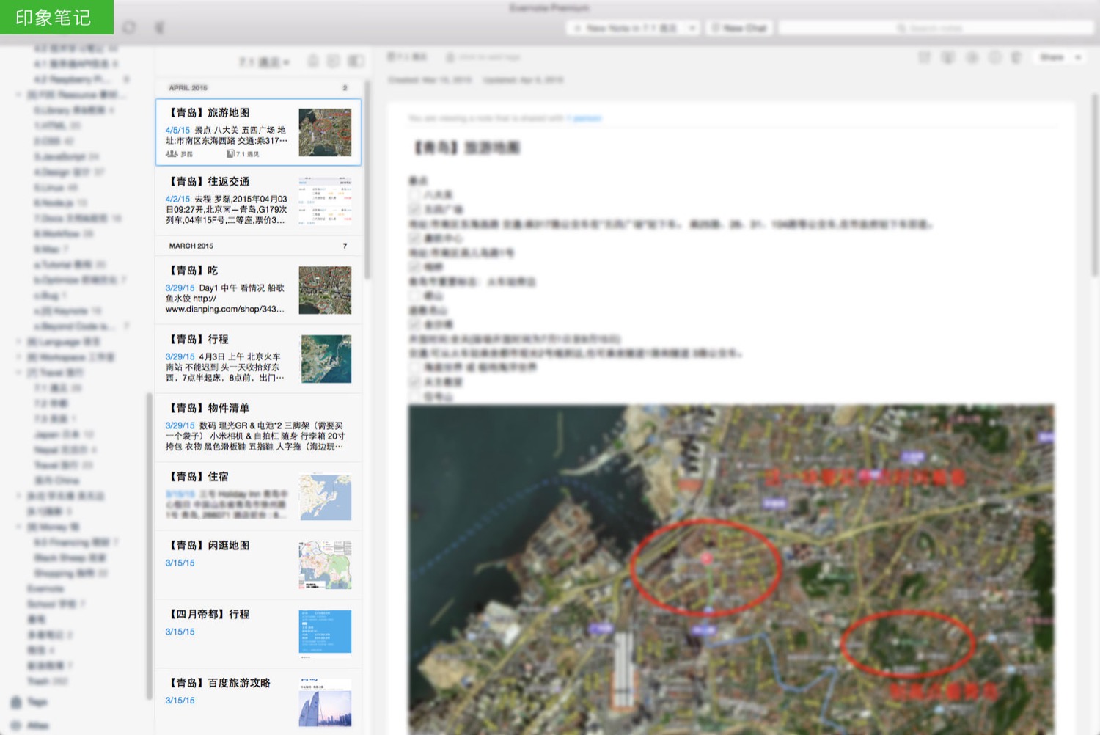Click the Tags icon in the left sidebar
1100x735 pixels.
(16, 702)
